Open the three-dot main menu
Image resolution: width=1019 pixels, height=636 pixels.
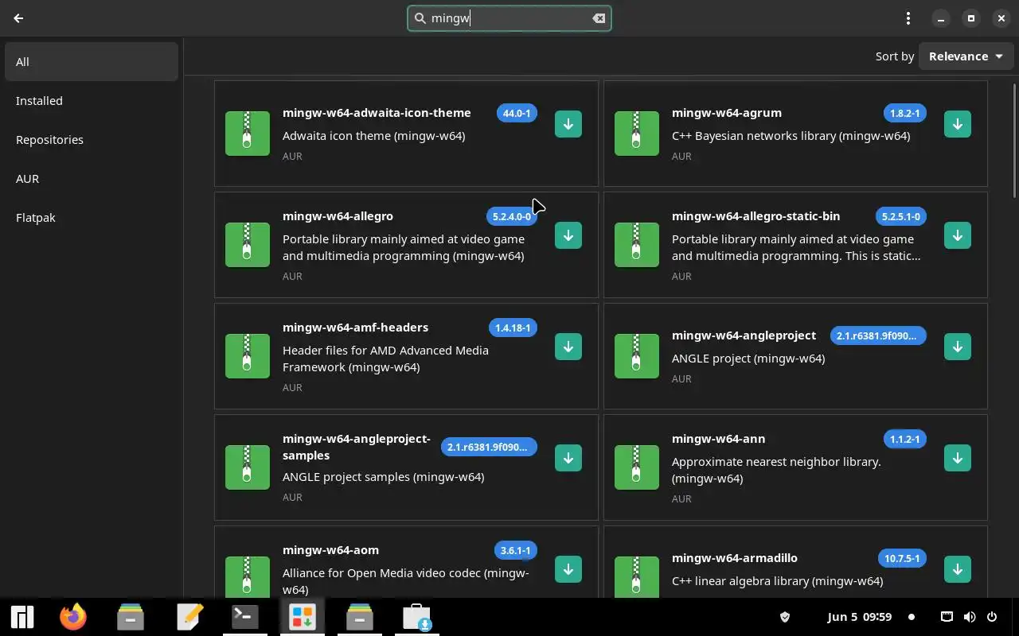tap(908, 18)
